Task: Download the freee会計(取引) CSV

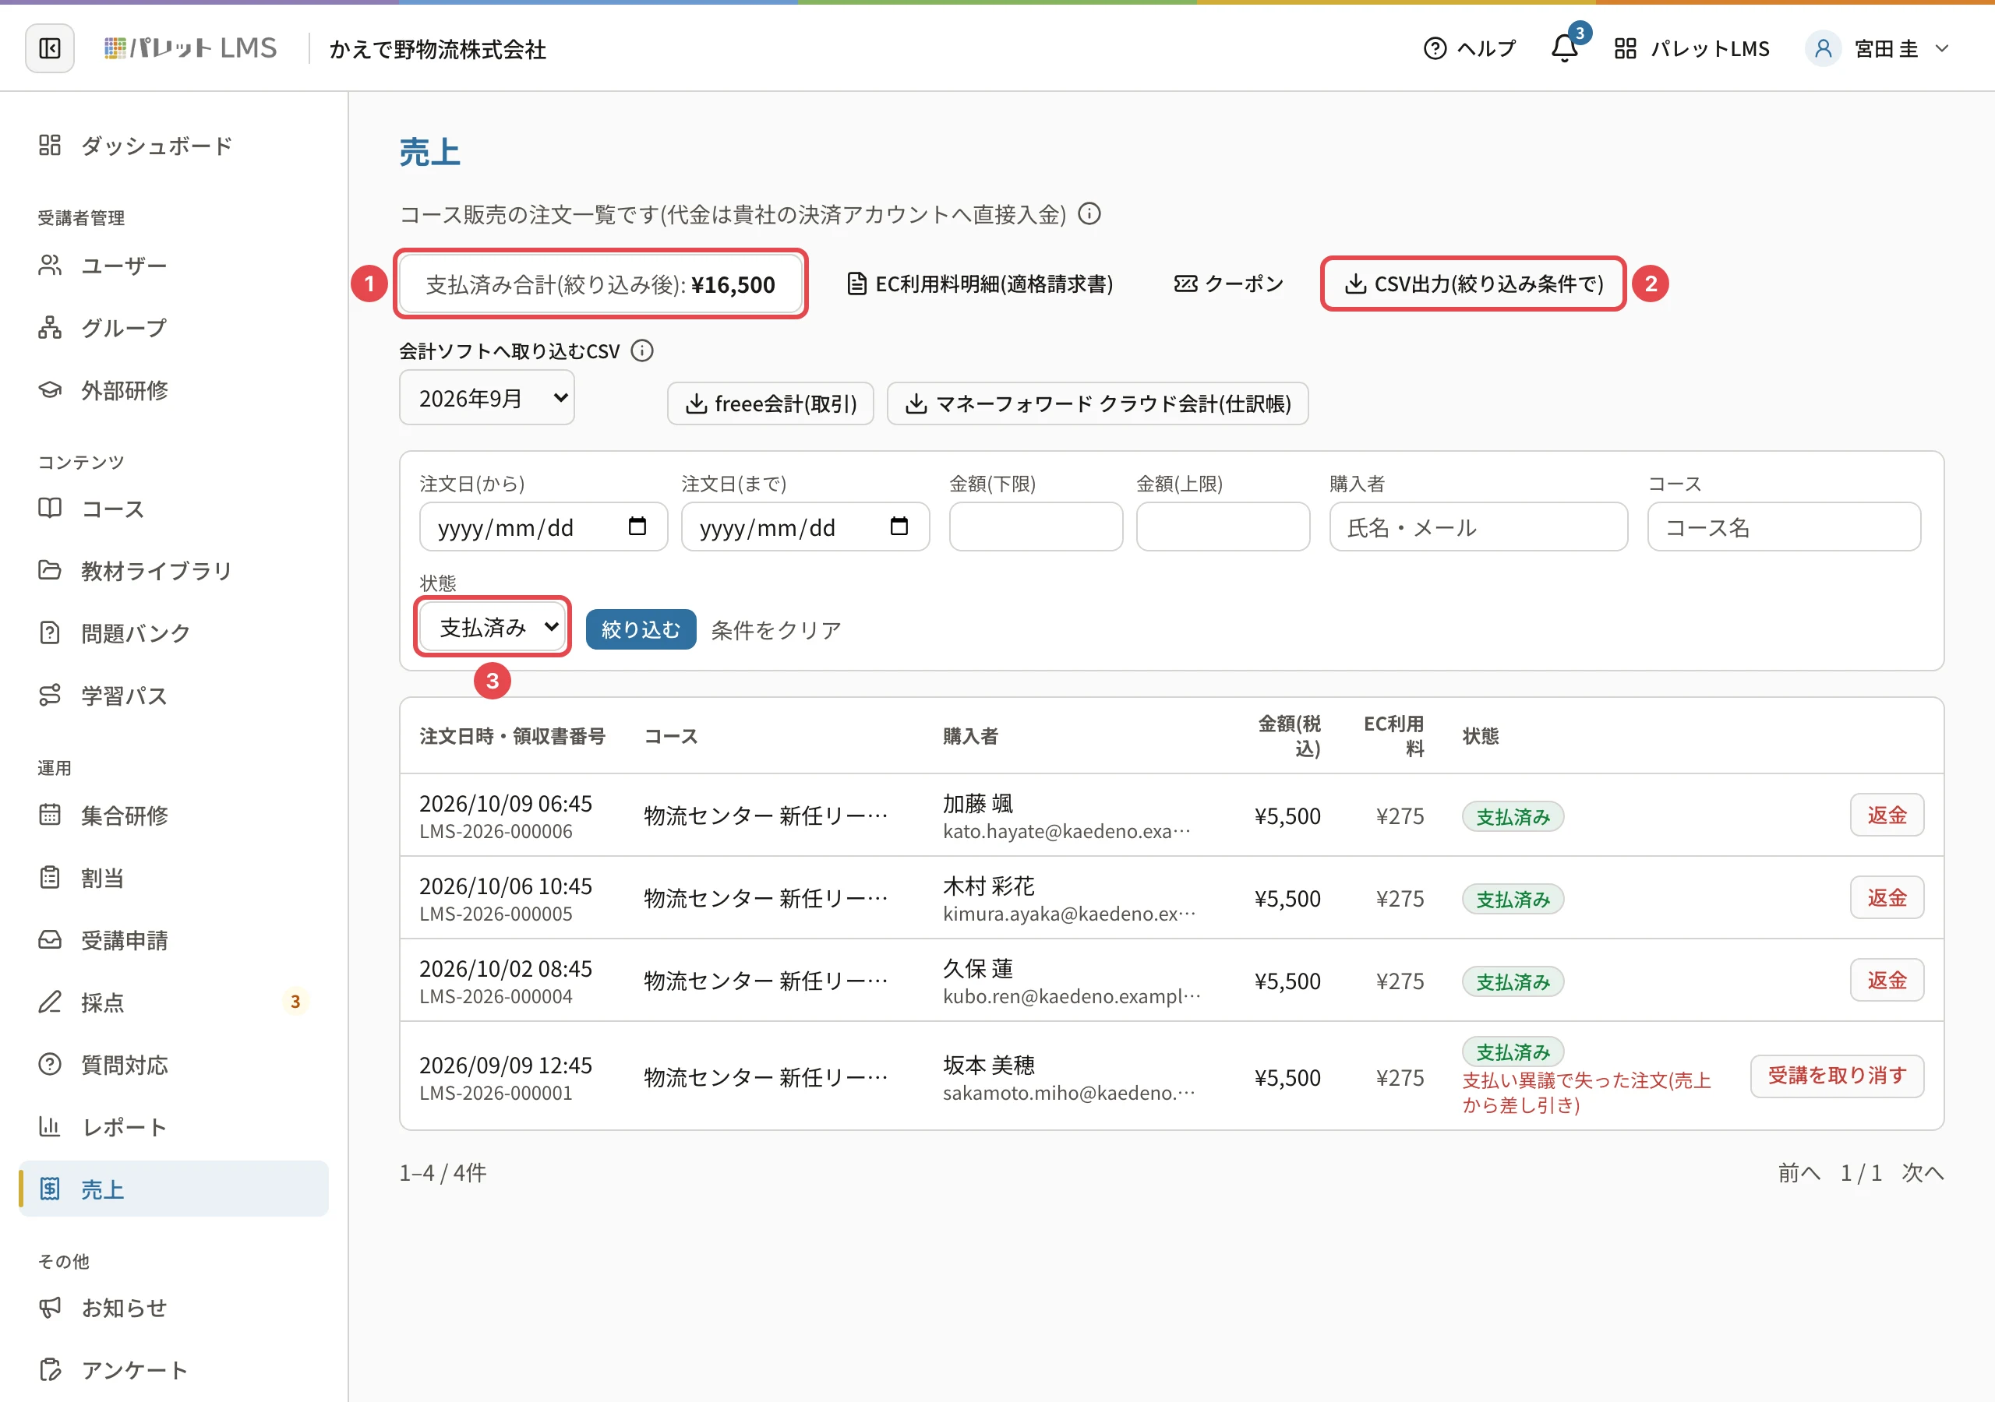Action: coord(771,403)
